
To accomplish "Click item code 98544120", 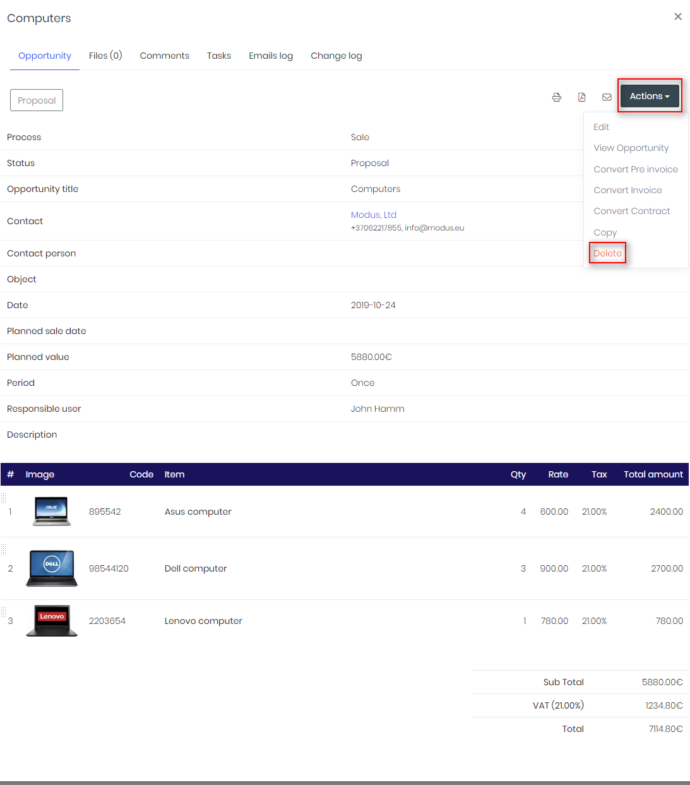I will (x=109, y=568).
